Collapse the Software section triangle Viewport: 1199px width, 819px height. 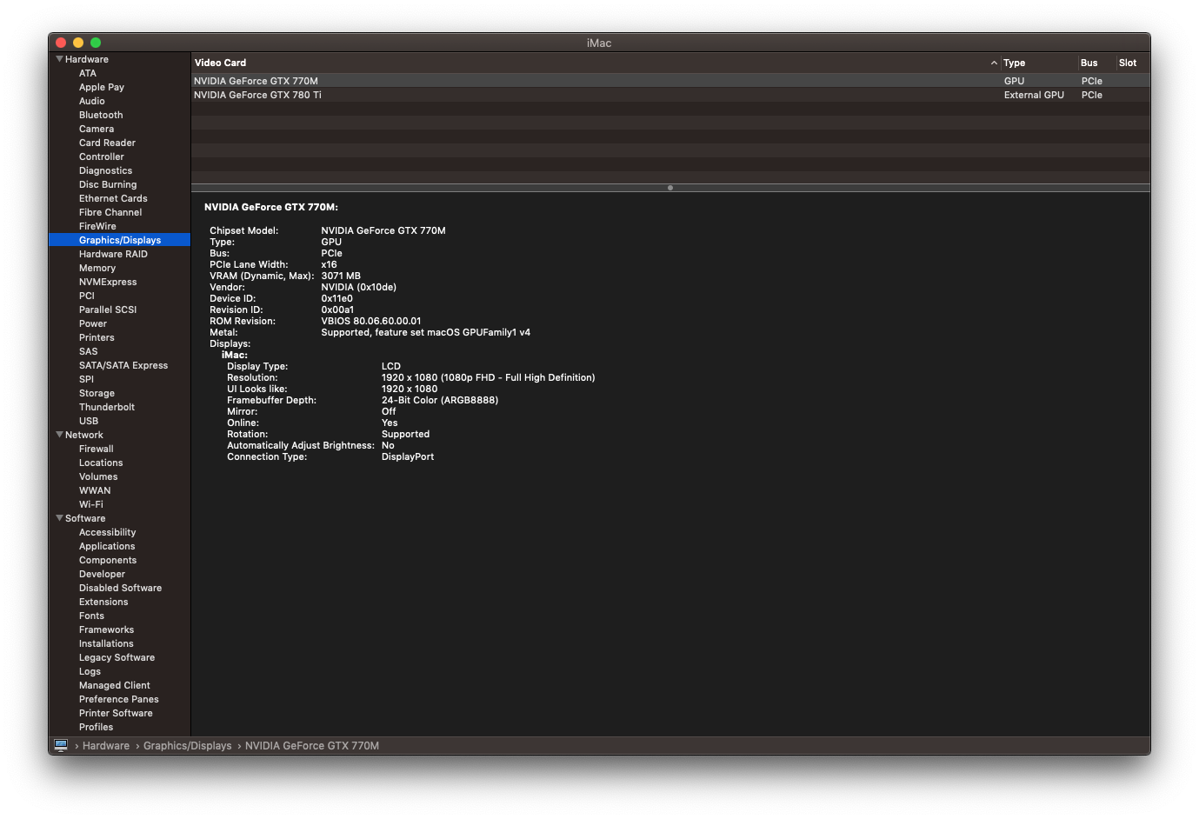(x=59, y=518)
